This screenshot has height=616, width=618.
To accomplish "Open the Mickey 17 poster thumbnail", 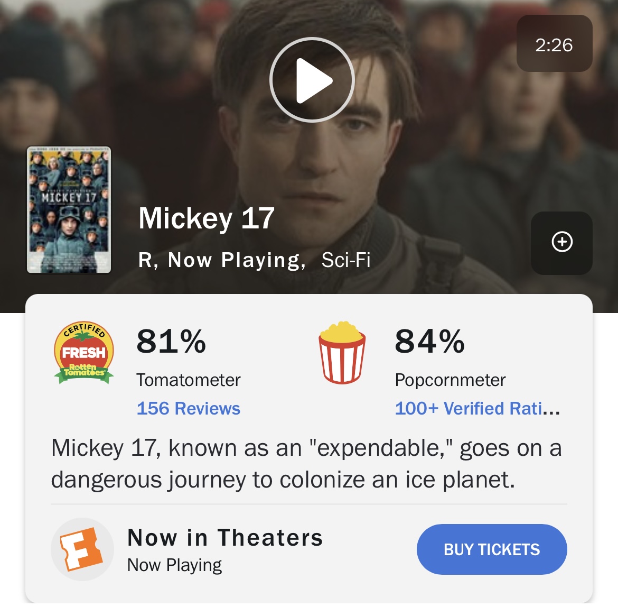I will pyautogui.click(x=69, y=210).
